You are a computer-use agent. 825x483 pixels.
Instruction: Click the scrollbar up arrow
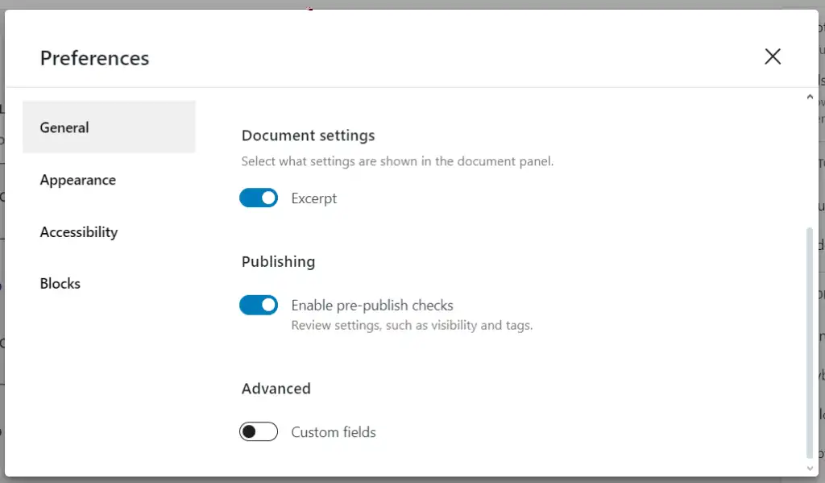tap(810, 98)
